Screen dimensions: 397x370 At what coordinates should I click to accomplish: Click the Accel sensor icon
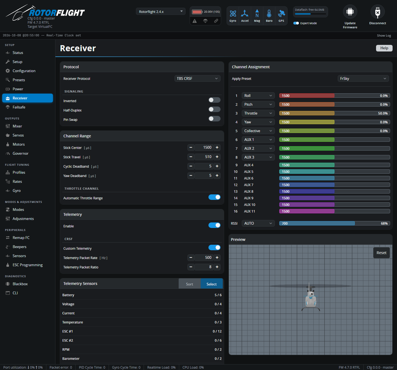245,13
